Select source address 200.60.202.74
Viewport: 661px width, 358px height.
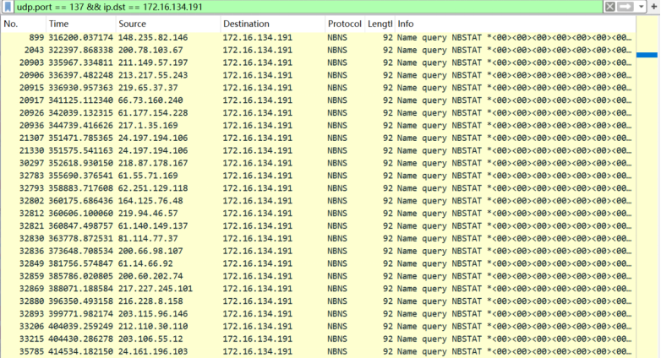[x=150, y=276]
